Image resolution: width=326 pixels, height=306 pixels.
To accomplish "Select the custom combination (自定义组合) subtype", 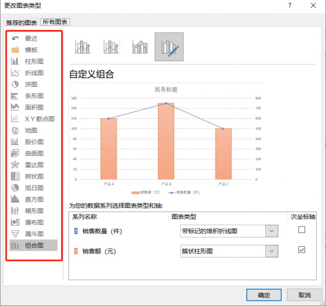I will coord(169,47).
